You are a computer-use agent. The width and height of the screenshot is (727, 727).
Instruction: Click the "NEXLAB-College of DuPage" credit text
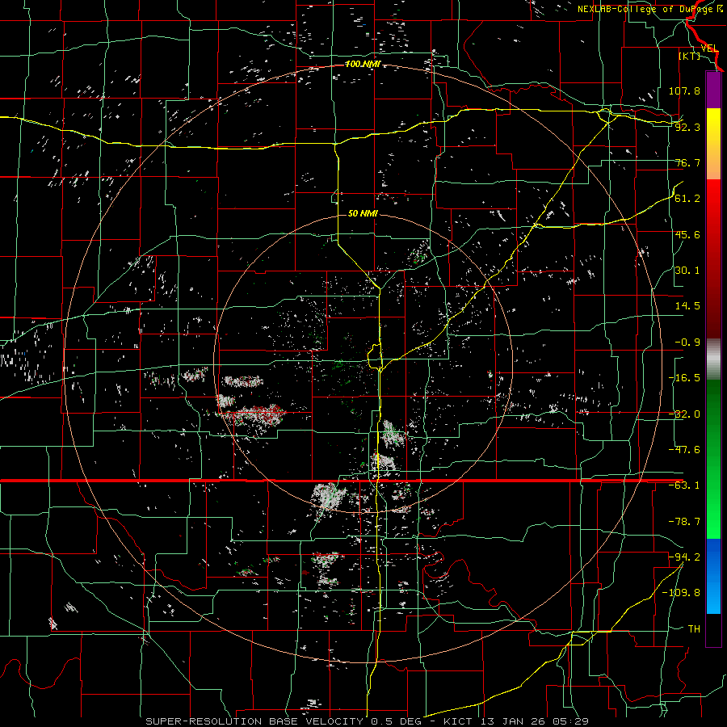(x=646, y=9)
